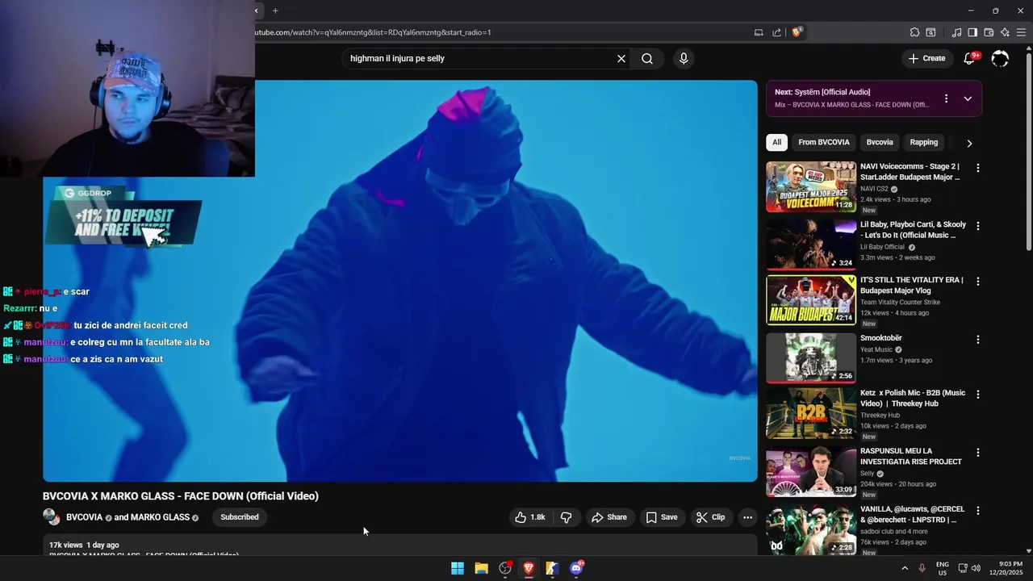Open Vitality Era Major Vlog thumbnail

click(x=811, y=300)
